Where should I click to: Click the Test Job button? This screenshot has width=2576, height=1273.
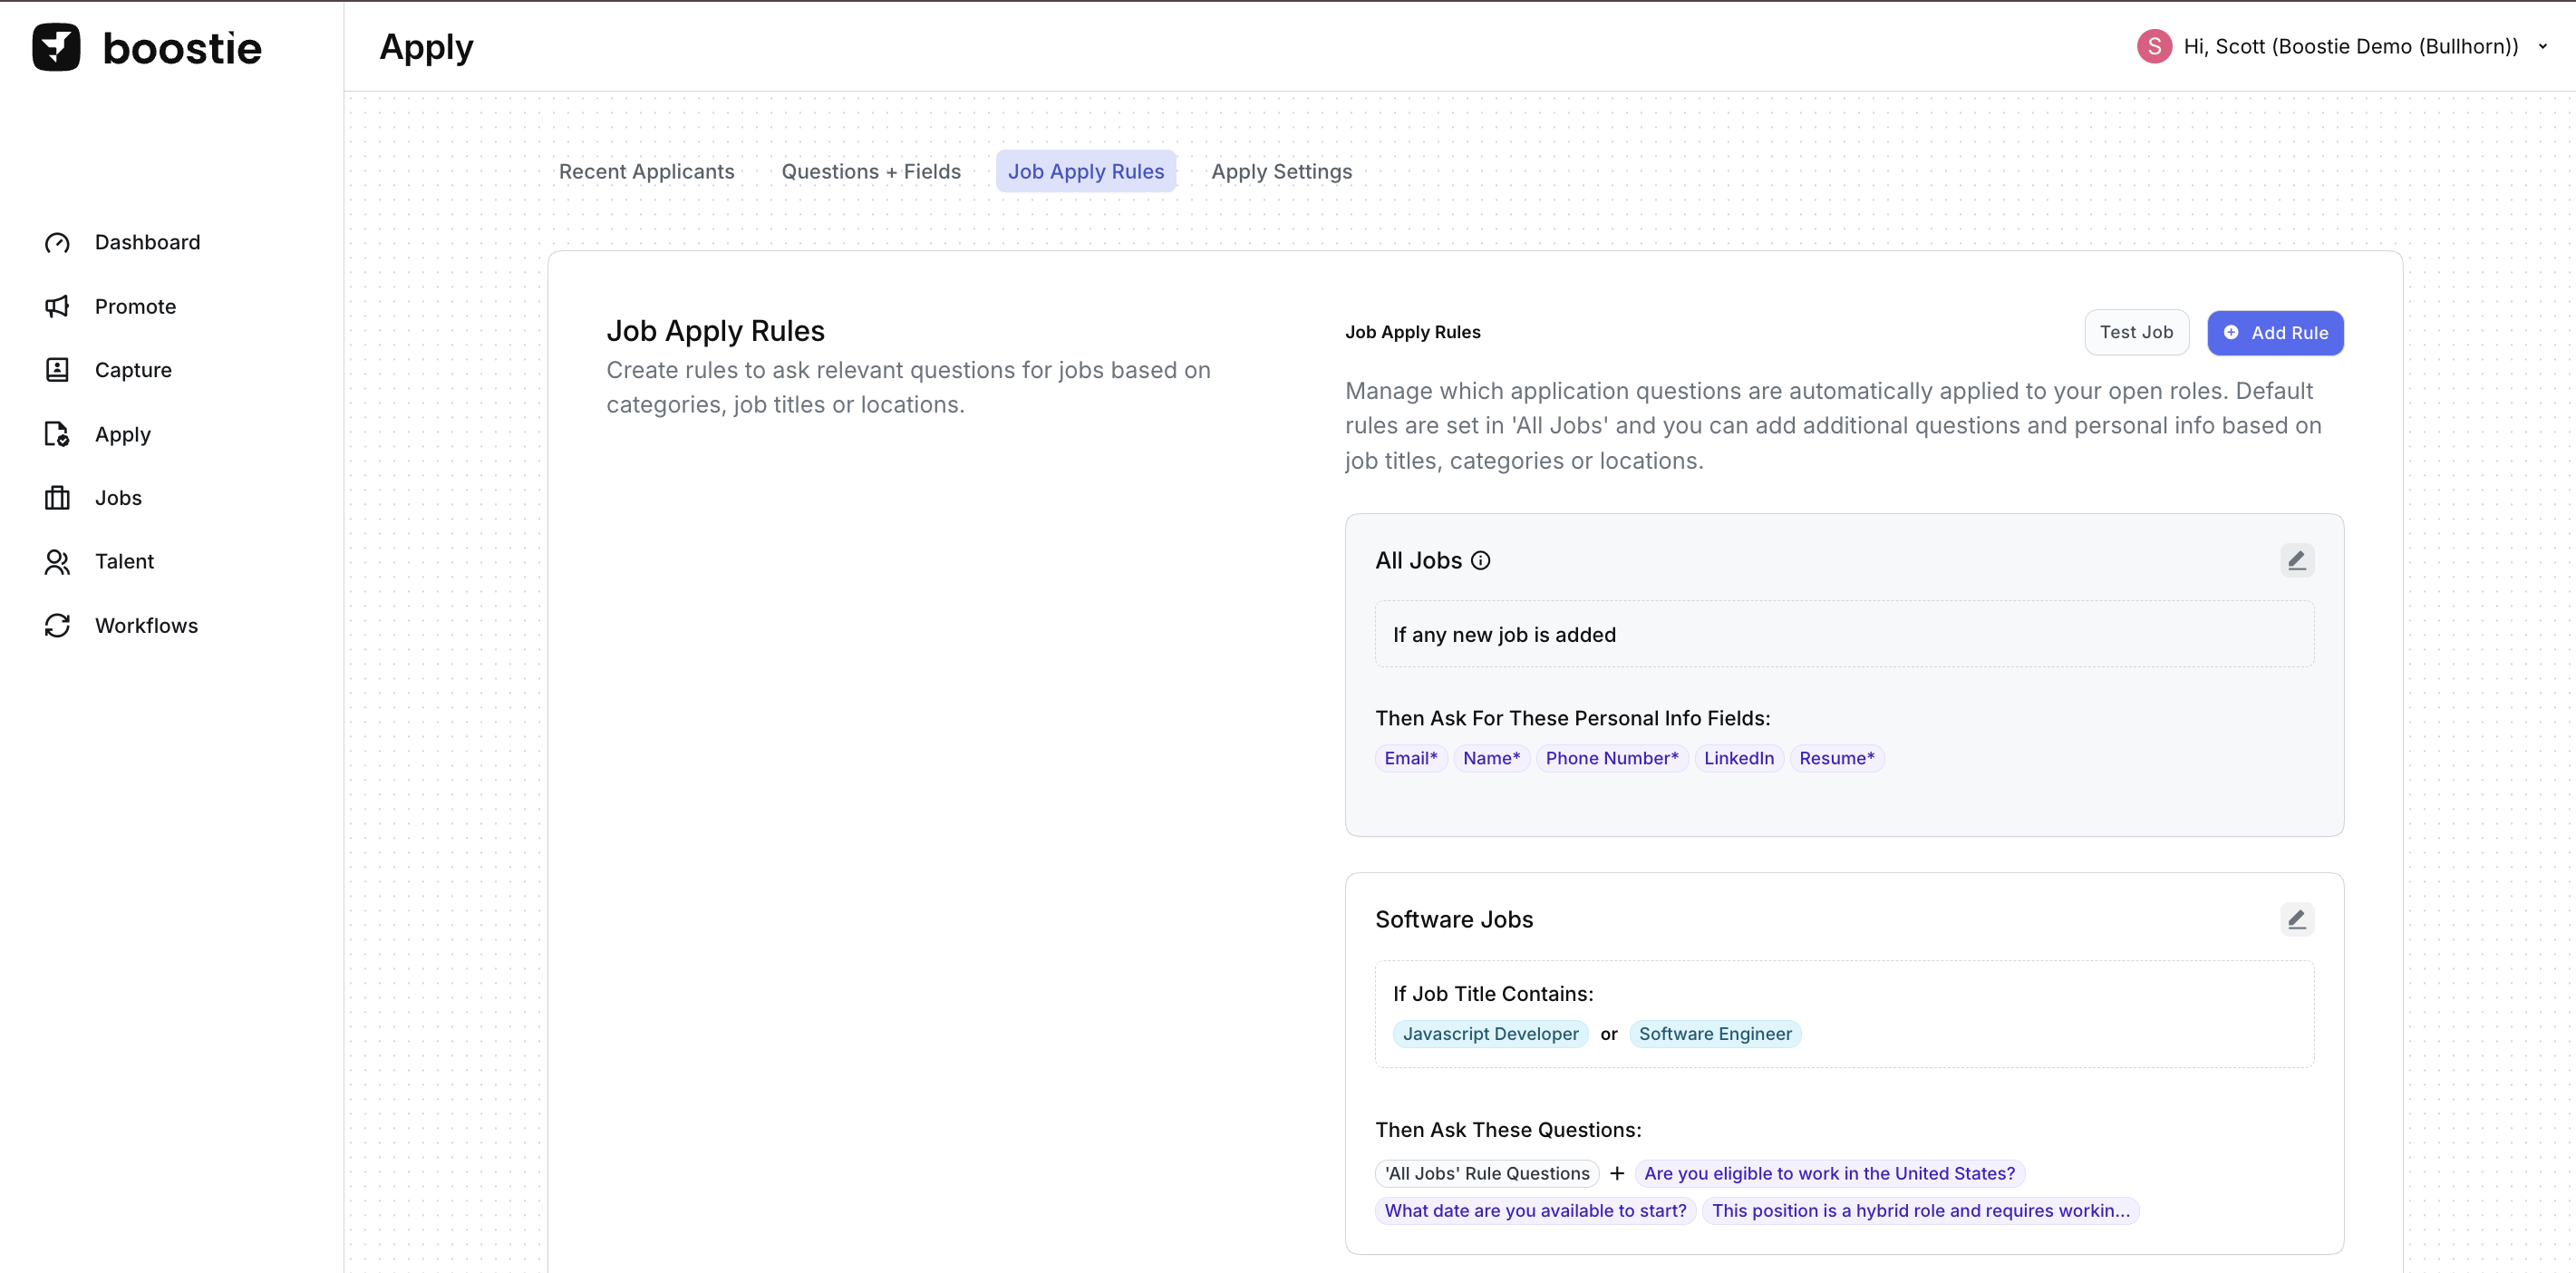coord(2135,332)
